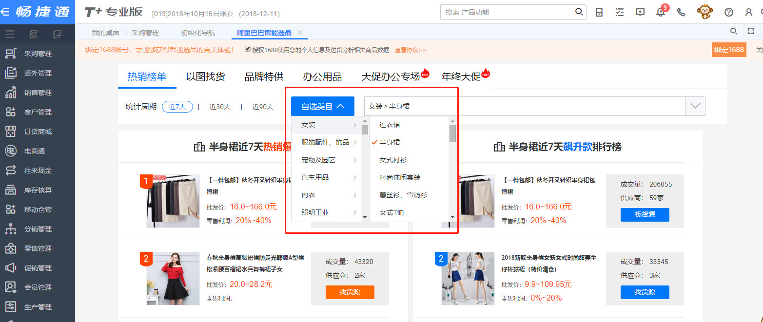Select the 近7天 statistics period

click(x=177, y=107)
